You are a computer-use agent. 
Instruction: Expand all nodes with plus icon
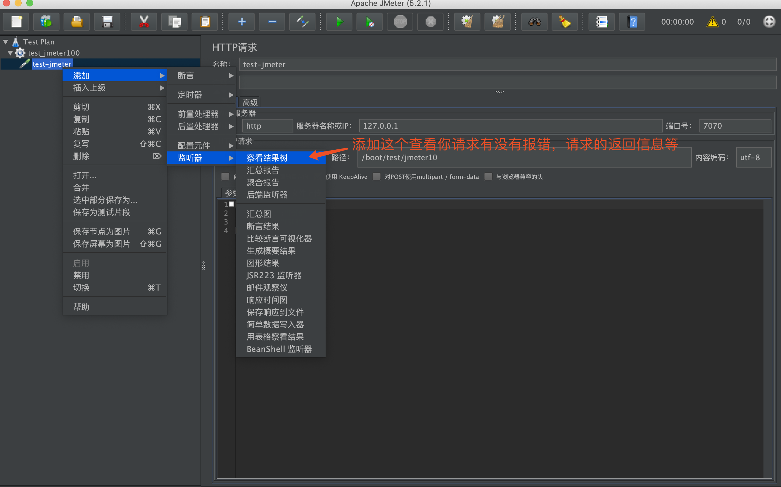tap(241, 22)
